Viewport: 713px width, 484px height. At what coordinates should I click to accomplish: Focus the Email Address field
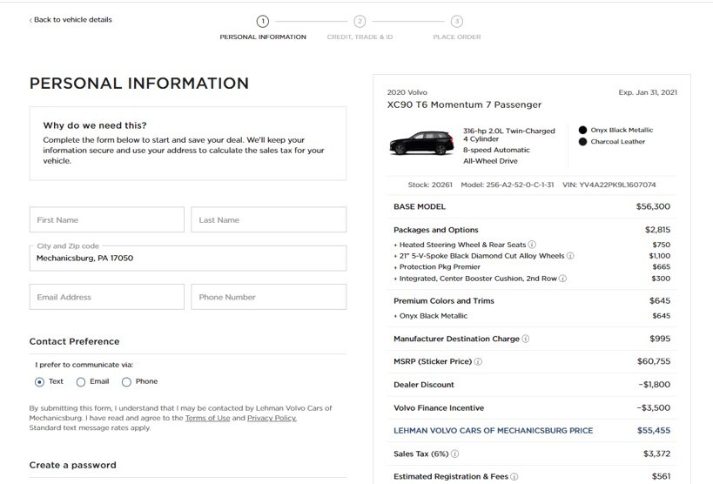click(x=107, y=297)
